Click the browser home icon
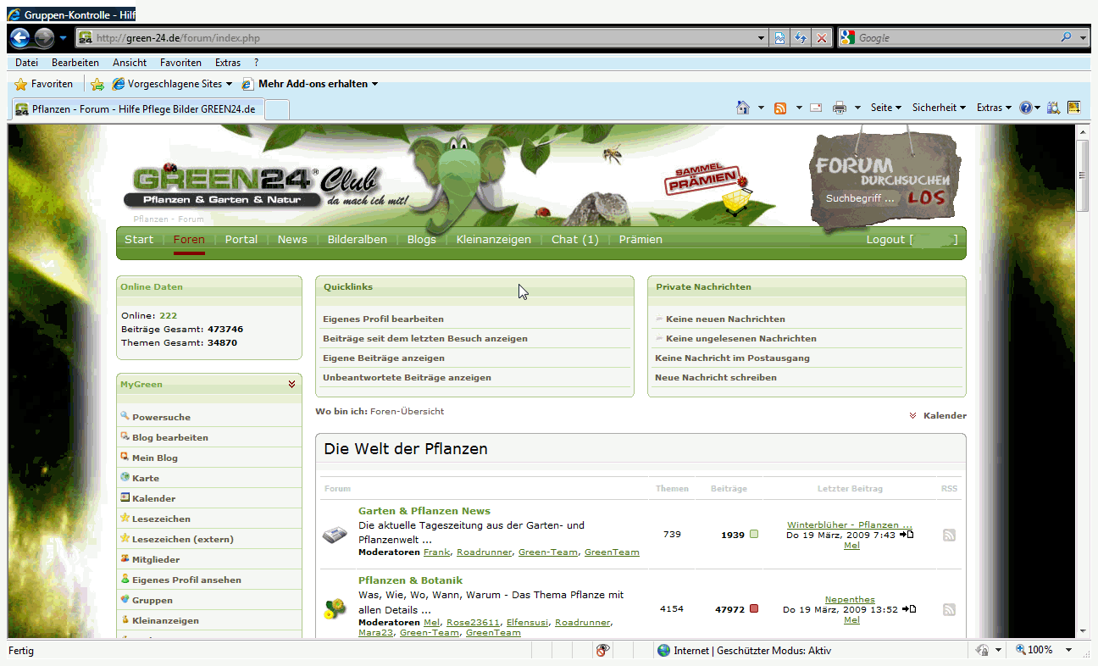The width and height of the screenshot is (1098, 666). pos(743,108)
